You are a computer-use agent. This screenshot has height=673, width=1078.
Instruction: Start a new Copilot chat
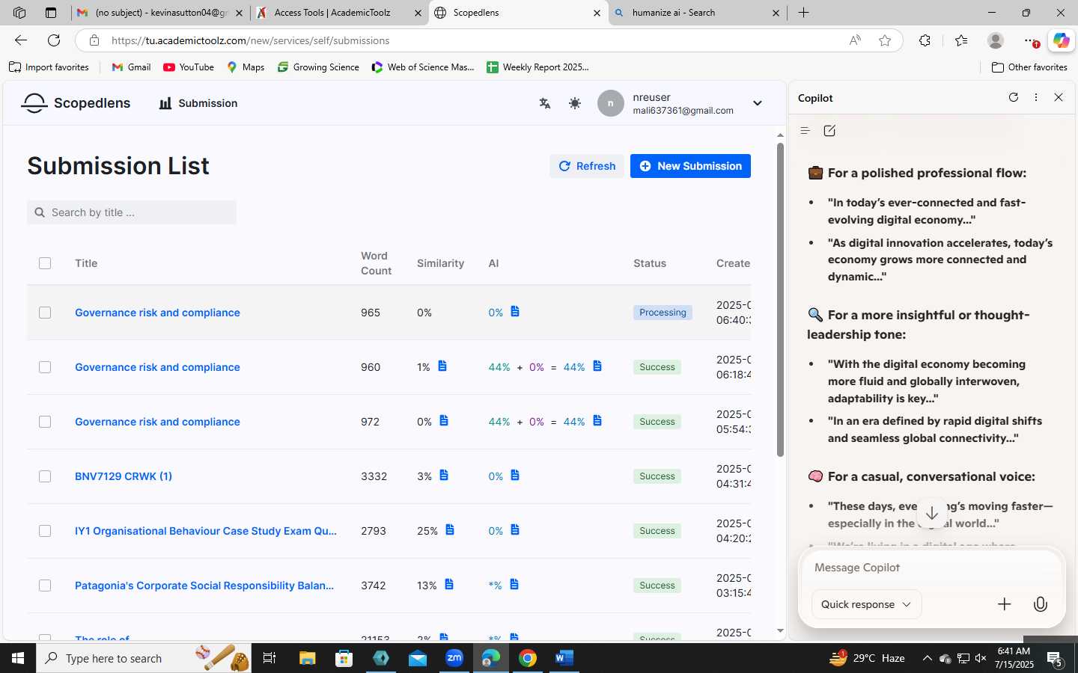coord(829,131)
